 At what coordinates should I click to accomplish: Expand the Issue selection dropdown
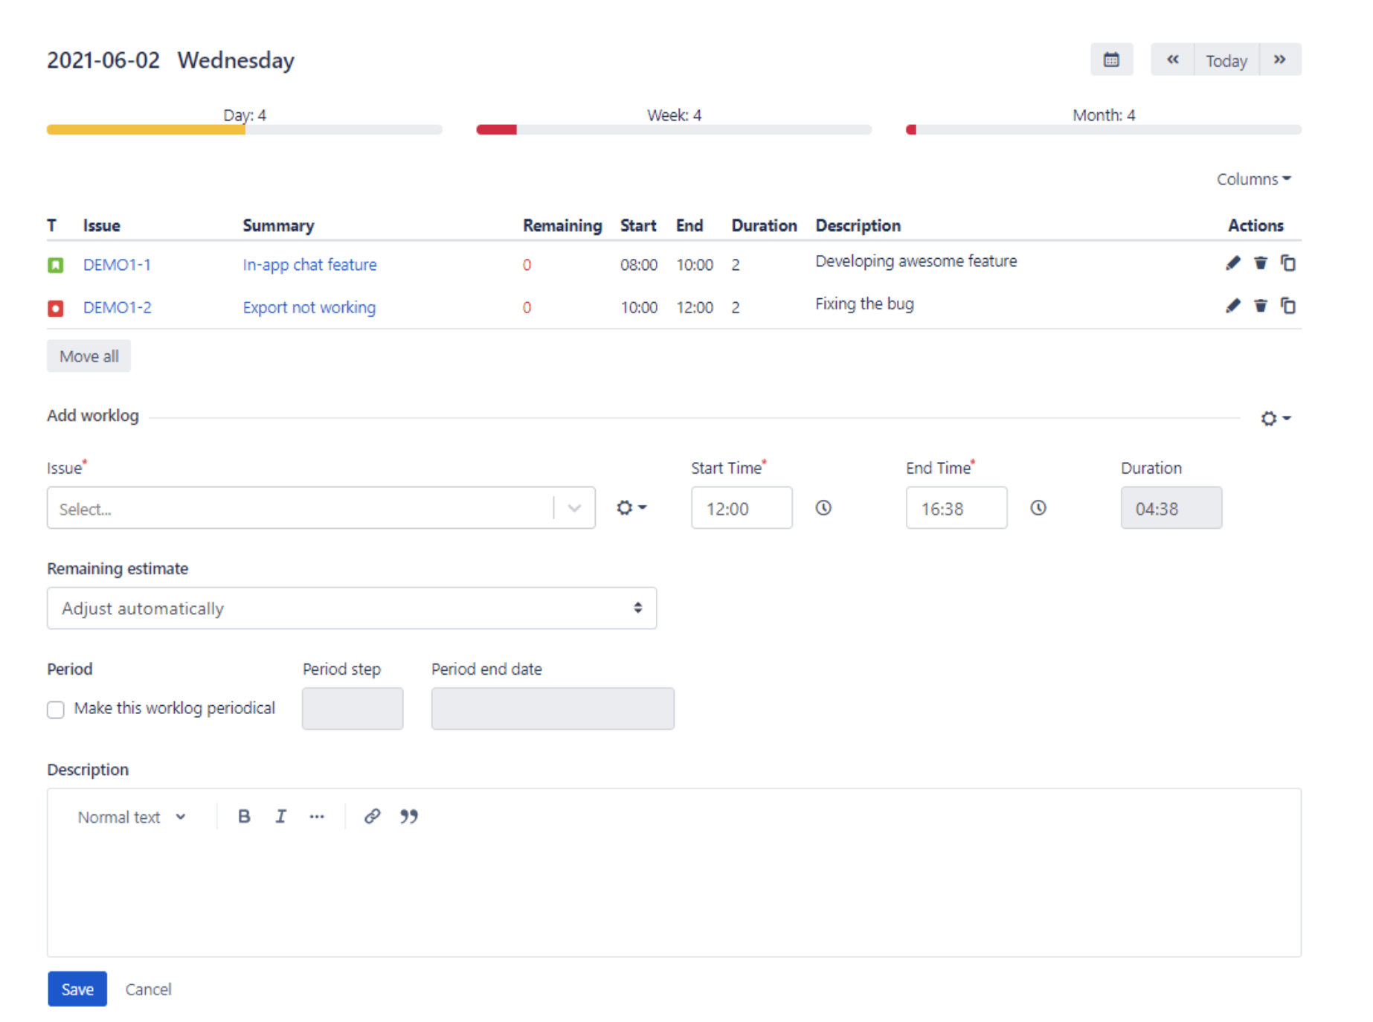pos(573,508)
